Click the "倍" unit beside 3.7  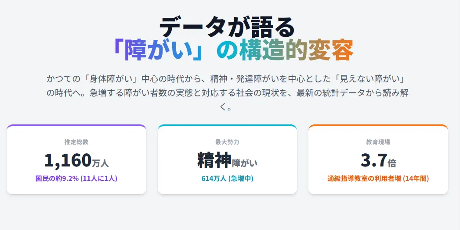392,163
